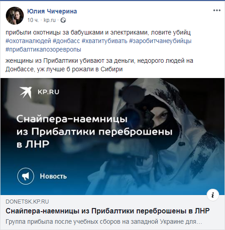Viewport: 225px width, 230px height.
Task: Click hashtag #донбасс
Action: pos(66,41)
